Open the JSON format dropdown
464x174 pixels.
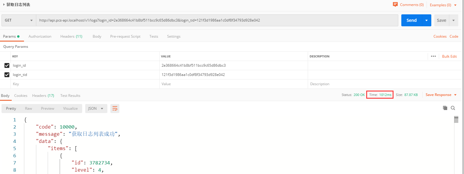click(x=96, y=109)
